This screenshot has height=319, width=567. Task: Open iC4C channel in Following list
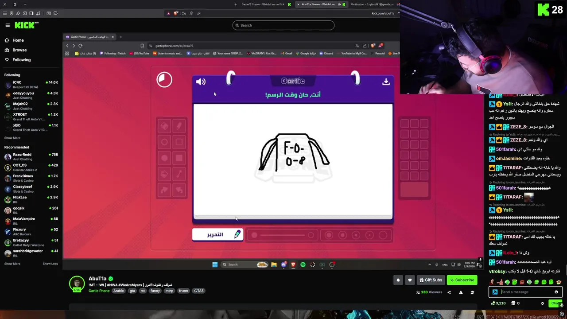pyautogui.click(x=31, y=84)
